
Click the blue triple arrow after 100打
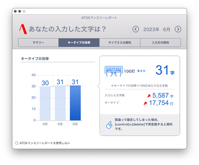tap(141, 71)
